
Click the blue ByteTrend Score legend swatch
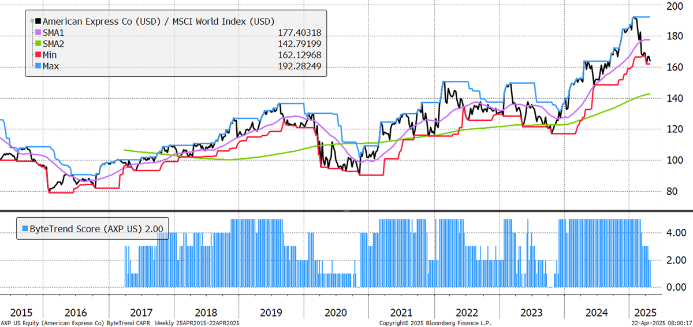[25, 228]
